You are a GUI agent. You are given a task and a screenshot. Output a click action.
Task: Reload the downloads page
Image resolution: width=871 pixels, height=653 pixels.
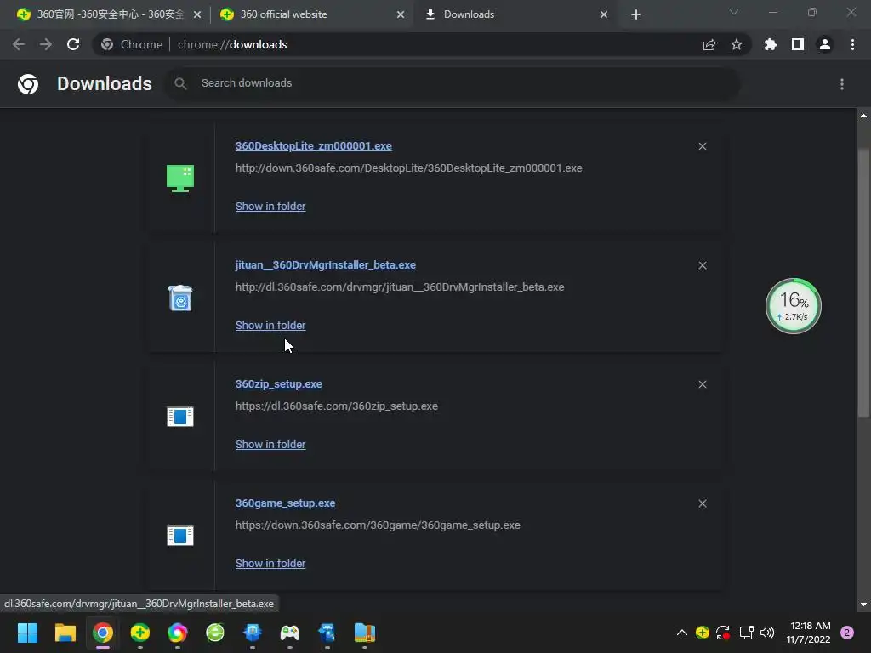(x=73, y=44)
